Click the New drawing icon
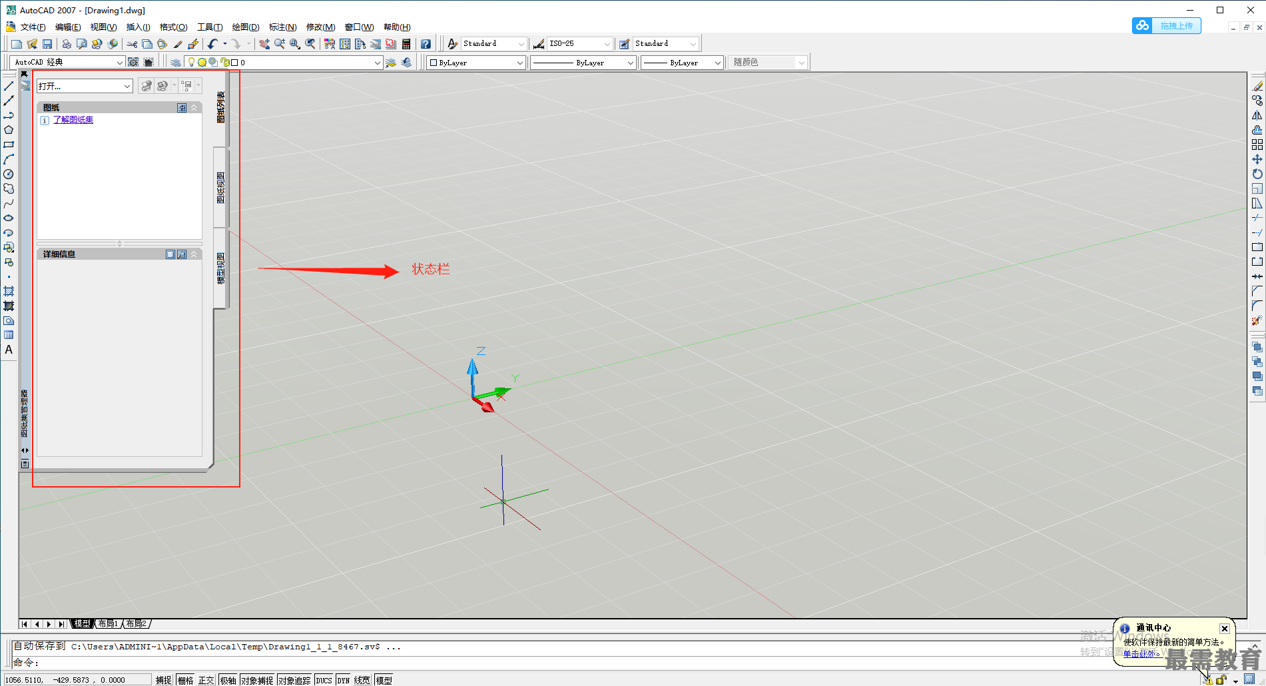The height and width of the screenshot is (686, 1266). pos(17,44)
